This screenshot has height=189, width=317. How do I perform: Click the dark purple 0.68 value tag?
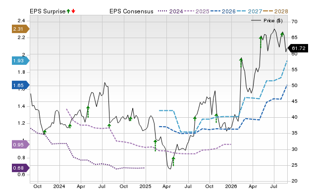[21, 168]
